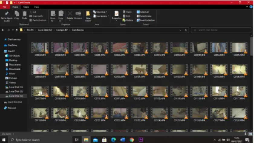Image resolution: width=254 pixels, height=143 pixels.
Task: Open the Easy access dropdown
Action: [x=101, y=16]
